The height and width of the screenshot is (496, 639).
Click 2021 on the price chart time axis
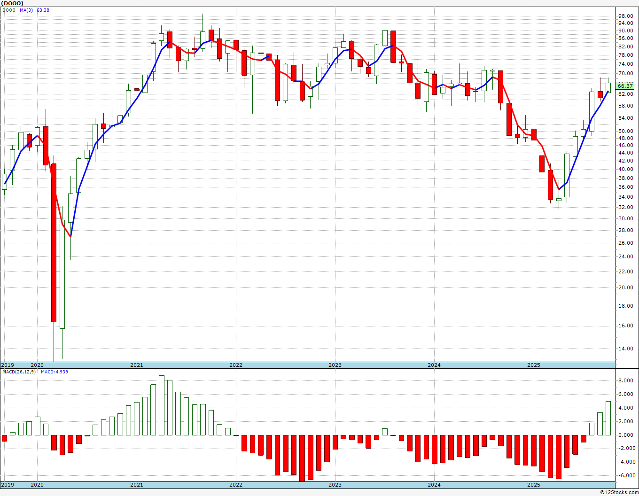137,365
